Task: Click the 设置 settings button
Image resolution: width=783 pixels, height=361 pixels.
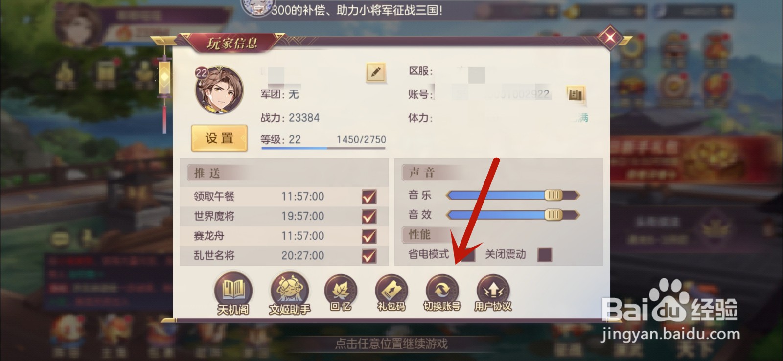Action: 219,138
